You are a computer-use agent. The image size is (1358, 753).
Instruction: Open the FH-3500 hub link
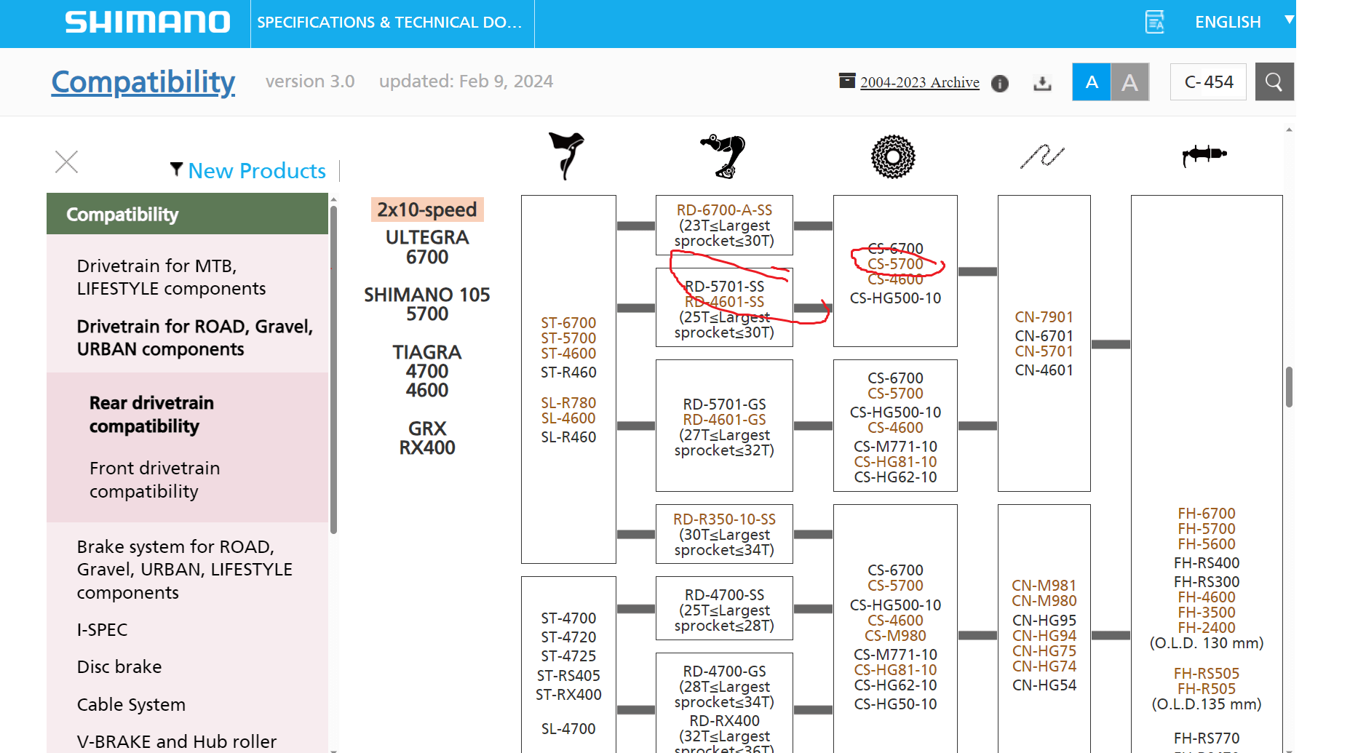click(1207, 613)
